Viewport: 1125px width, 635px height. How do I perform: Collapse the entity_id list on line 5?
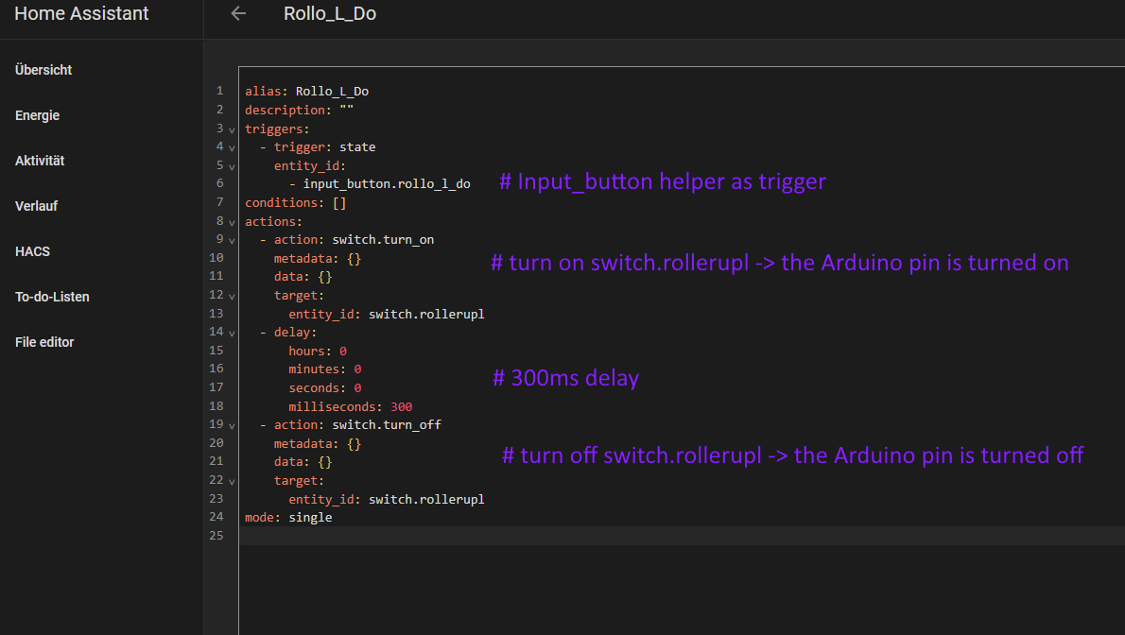(x=232, y=166)
